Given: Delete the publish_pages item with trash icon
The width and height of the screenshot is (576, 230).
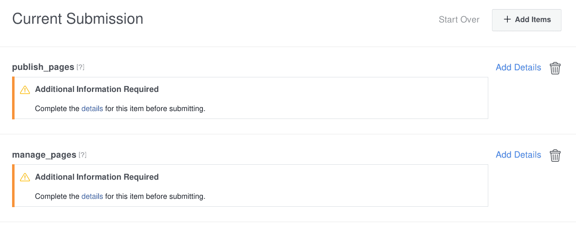Looking at the screenshot, I should point(555,68).
